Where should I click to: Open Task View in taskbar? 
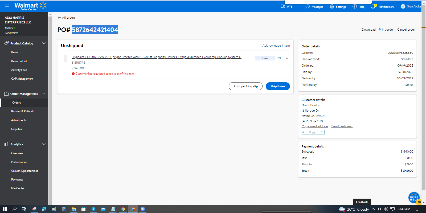[x=24, y=209]
